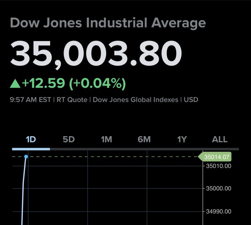Click the +12.59 (+0.04%) change text
This screenshot has width=251, height=225.
click(74, 83)
